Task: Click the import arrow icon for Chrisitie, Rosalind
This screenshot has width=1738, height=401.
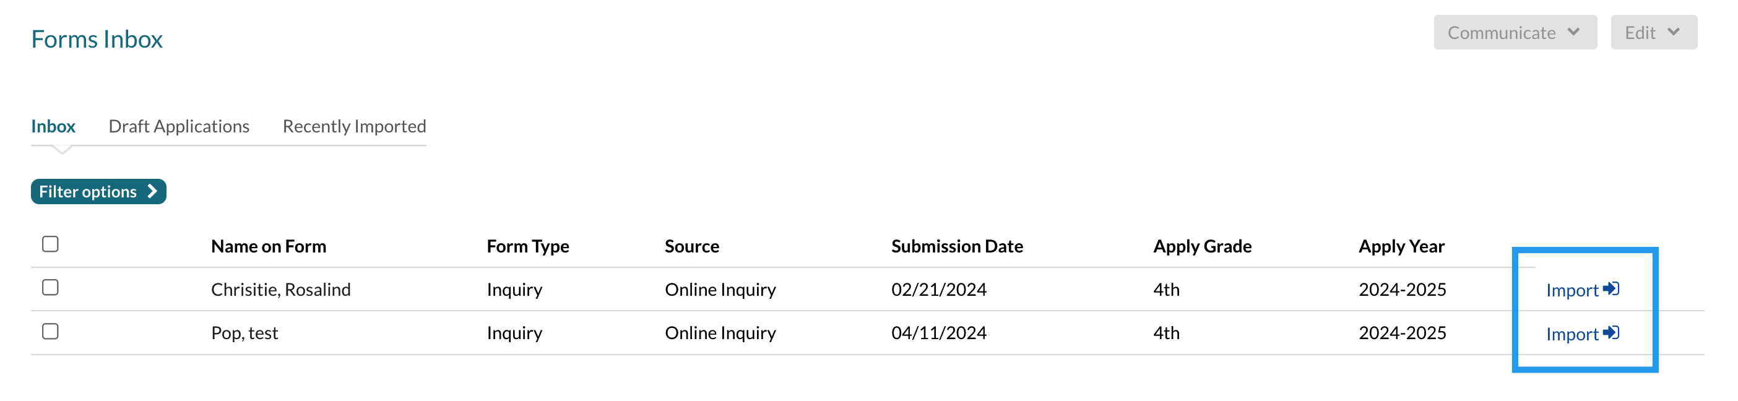Action: pyautogui.click(x=1610, y=289)
